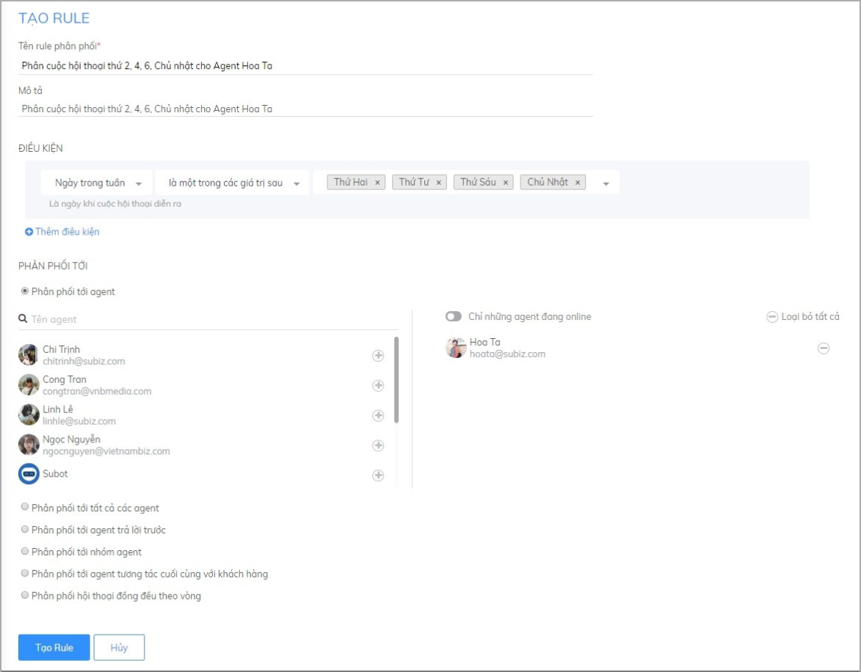Add agent Chi Trịnh with plus icon

(378, 356)
